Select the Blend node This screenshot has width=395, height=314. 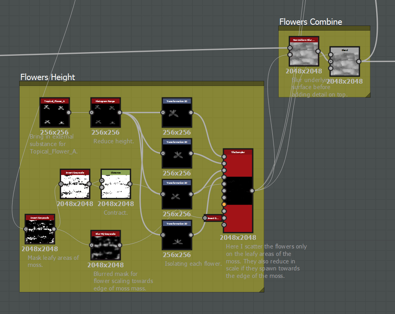(344, 62)
